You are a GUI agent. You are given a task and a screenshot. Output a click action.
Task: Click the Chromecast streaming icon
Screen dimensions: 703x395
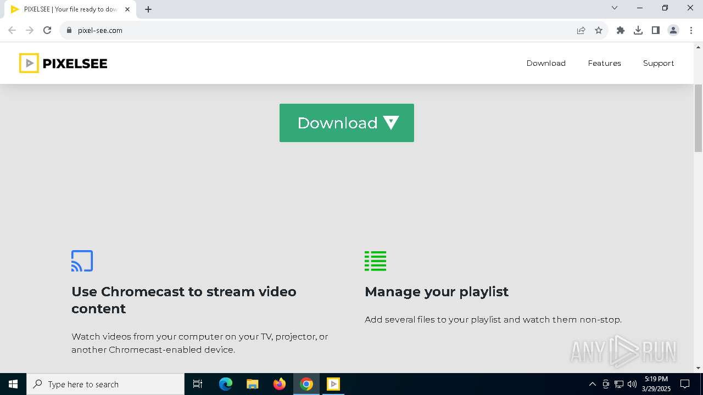click(82, 261)
